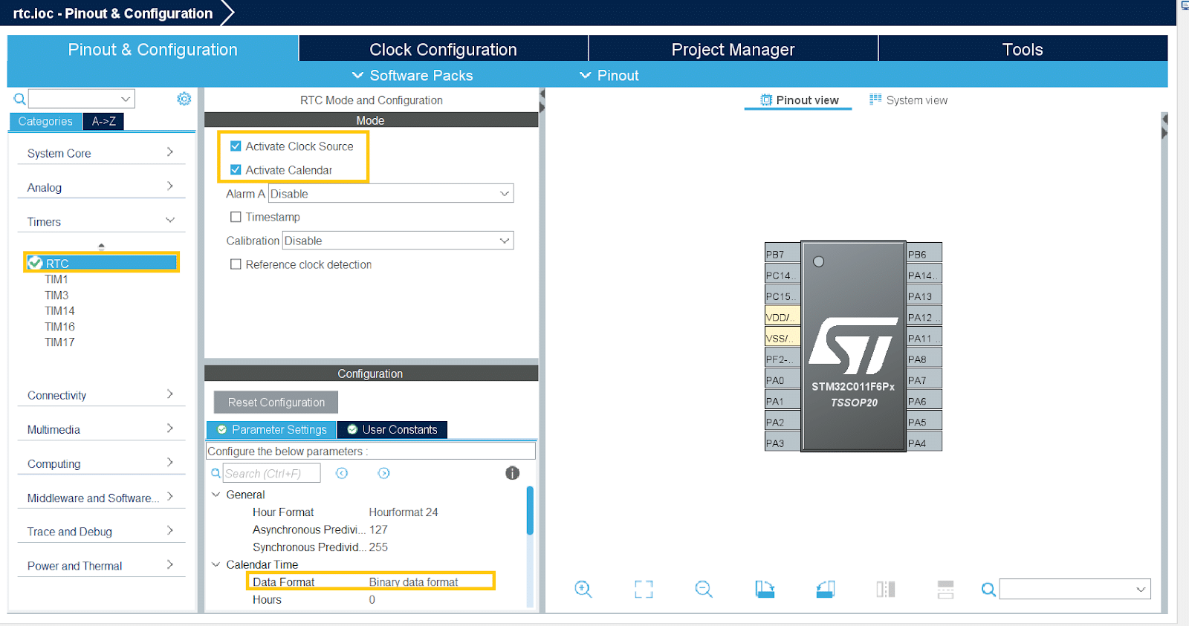Click the previous search result arrow icon
Screen dimensions: 1189x626
(x=342, y=473)
